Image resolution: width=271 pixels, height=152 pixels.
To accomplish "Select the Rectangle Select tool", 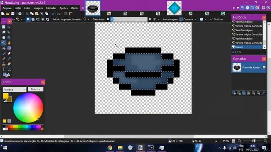I will [4, 27].
